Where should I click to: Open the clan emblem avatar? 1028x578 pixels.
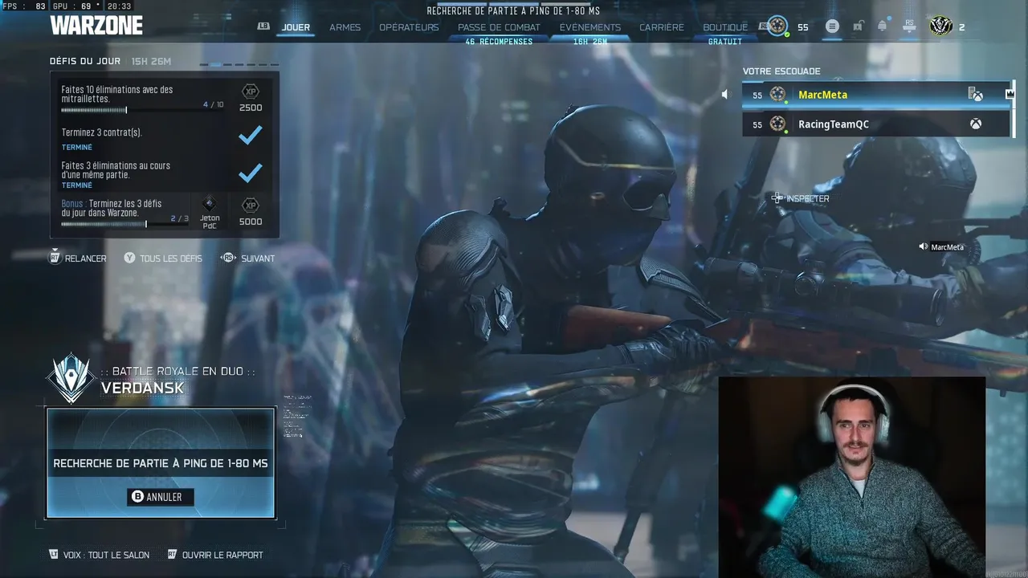pos(940,26)
